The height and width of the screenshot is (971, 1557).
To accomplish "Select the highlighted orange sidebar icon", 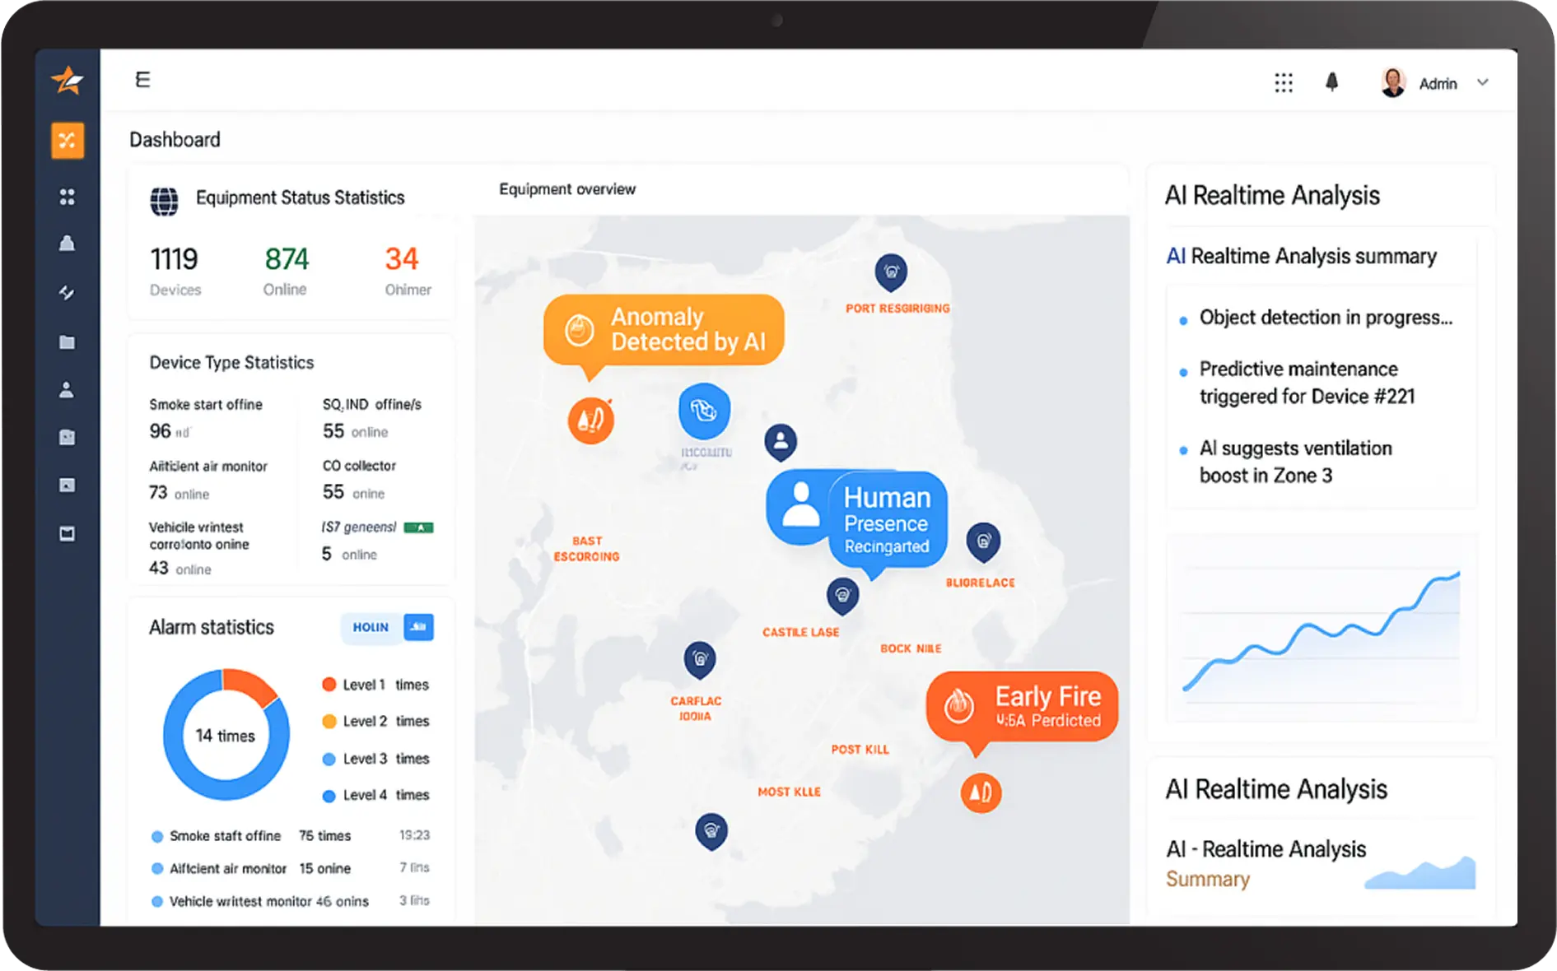I will [68, 141].
